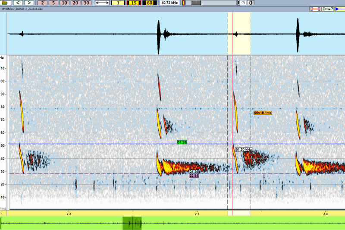
Task: Click dark green viewport region in overview bar
Action: click(x=132, y=224)
